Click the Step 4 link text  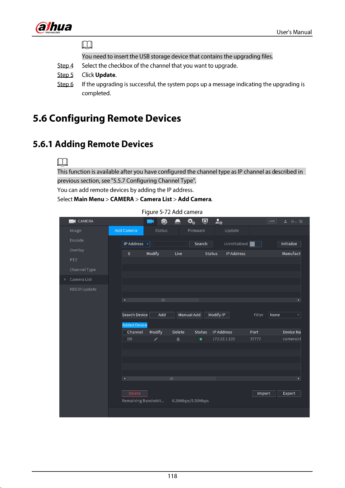pos(65,66)
